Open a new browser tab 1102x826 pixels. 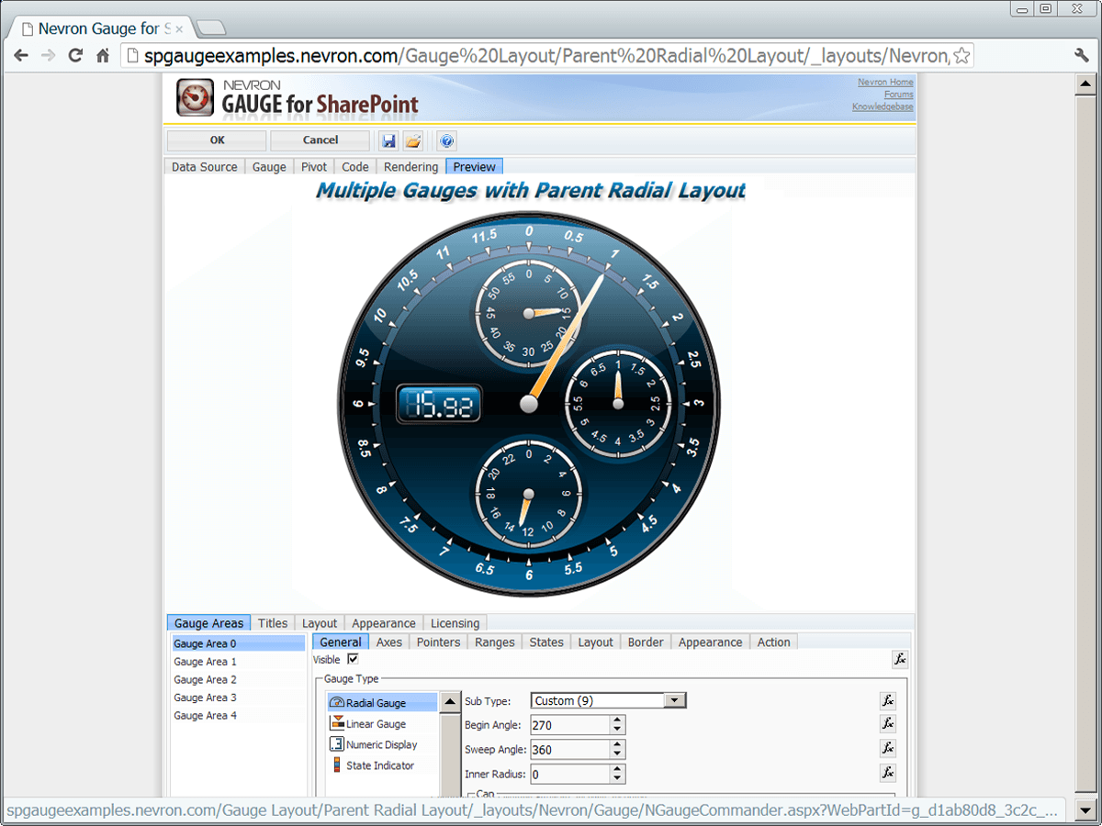click(x=210, y=28)
